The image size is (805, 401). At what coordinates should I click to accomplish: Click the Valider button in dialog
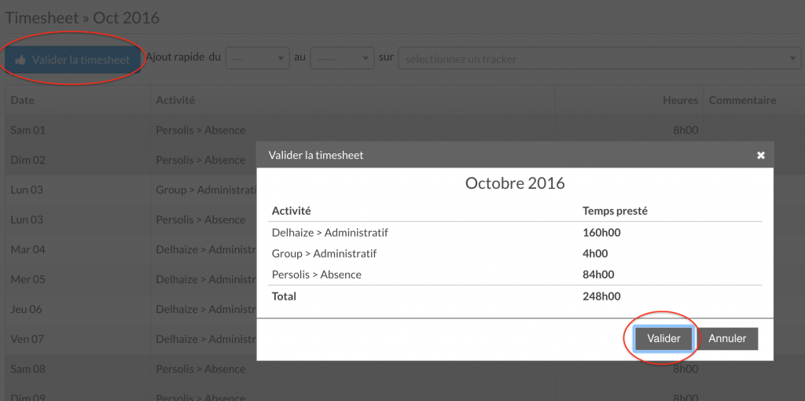663,339
